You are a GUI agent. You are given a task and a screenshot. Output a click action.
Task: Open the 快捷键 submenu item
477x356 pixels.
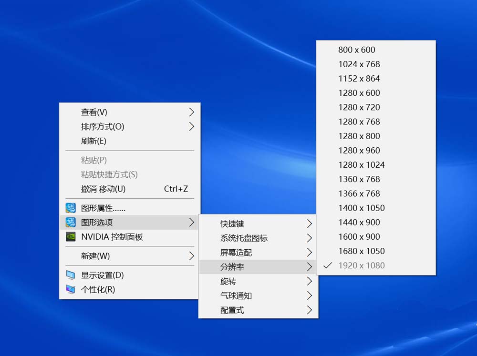tap(232, 224)
